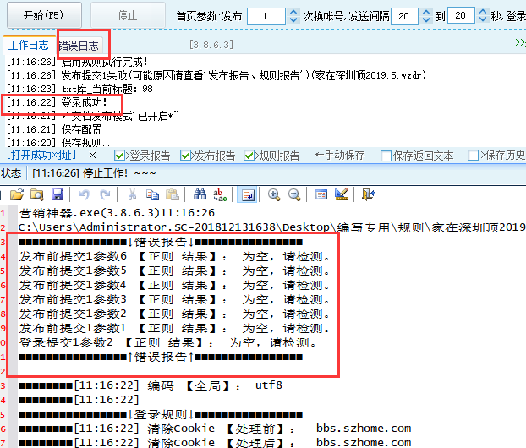Click the file path line starting C:\Users
The width and height of the screenshot is (526, 448).
click(272, 227)
